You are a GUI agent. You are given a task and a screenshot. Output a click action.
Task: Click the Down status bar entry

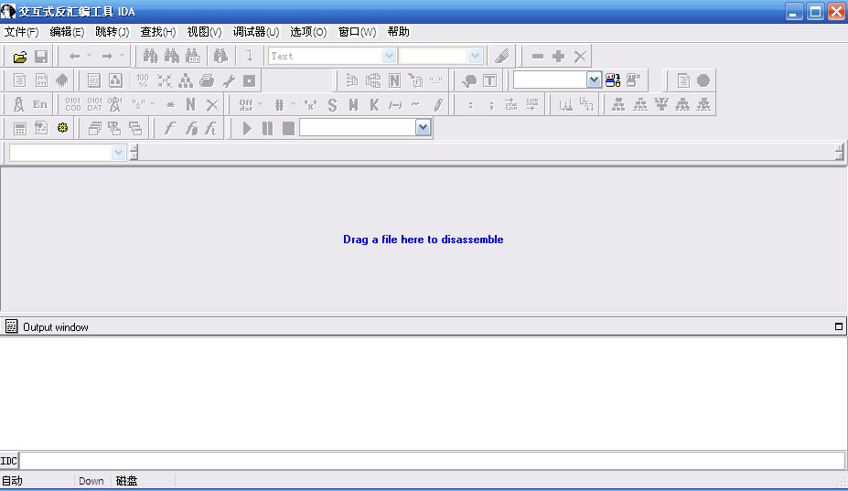[x=91, y=481]
